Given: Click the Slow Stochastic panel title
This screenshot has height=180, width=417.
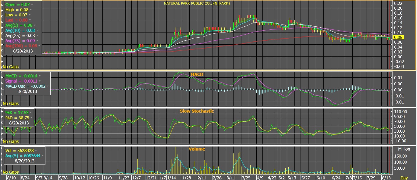Looking at the screenshot, I should click(197, 111).
